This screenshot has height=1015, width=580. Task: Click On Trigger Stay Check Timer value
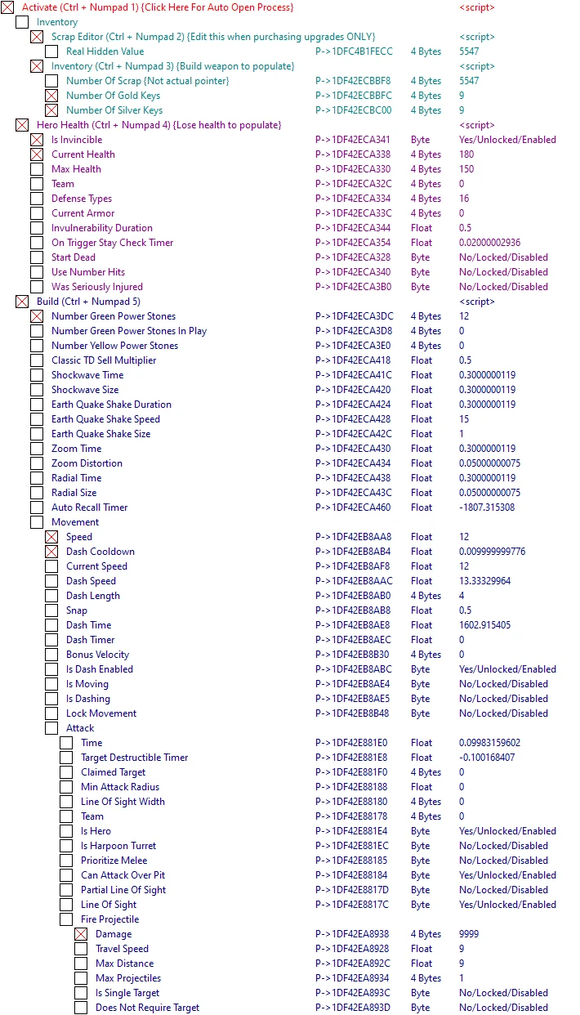(489, 243)
